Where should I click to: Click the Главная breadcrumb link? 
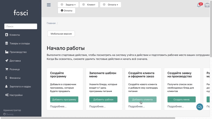click(x=51, y=23)
